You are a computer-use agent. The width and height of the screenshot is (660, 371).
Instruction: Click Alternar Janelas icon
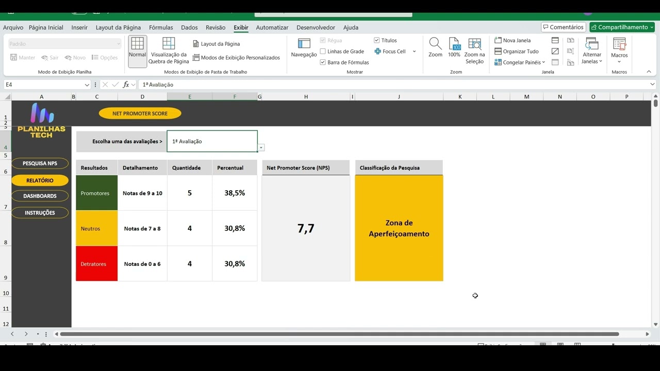[592, 44]
